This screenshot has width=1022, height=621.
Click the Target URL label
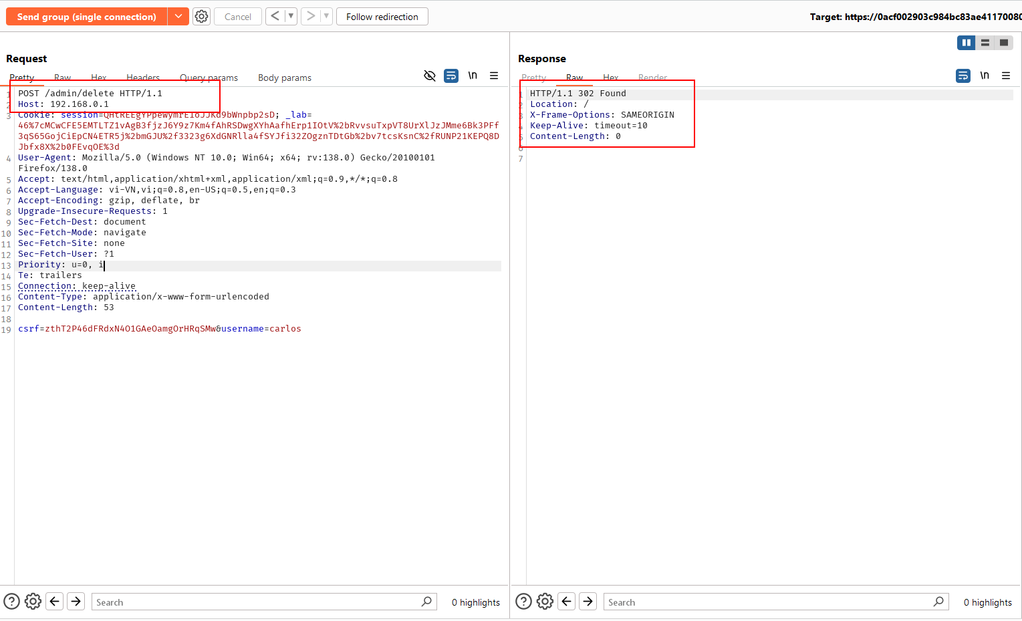916,17
